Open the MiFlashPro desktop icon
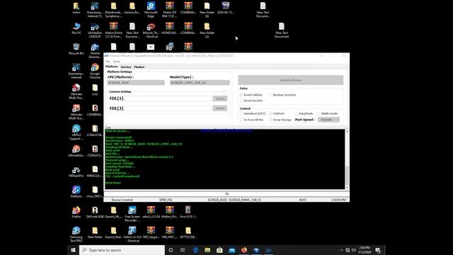Viewport: 453px width, 255px height. [76, 171]
